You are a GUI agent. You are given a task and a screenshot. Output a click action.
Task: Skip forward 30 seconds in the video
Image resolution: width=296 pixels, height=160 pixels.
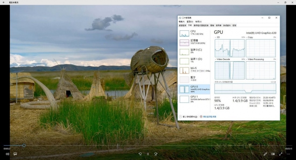click(x=155, y=154)
